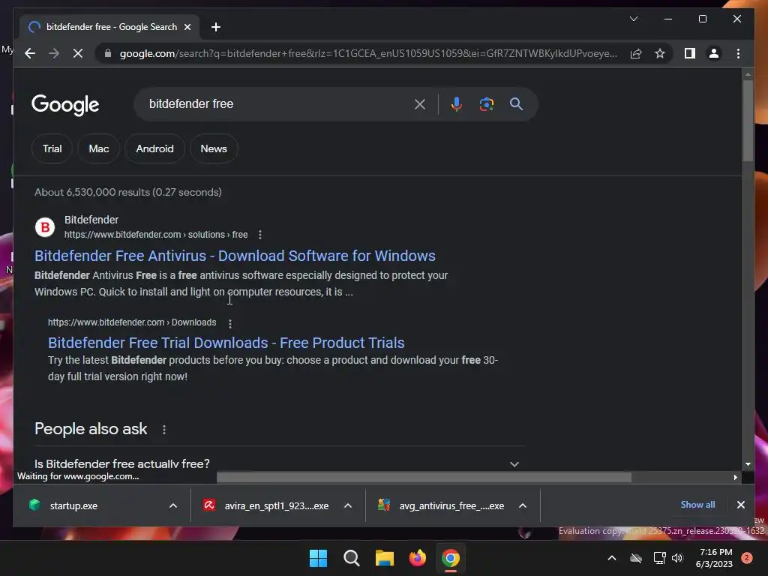Open People also ask options menu
The image size is (768, 576).
pyautogui.click(x=164, y=430)
